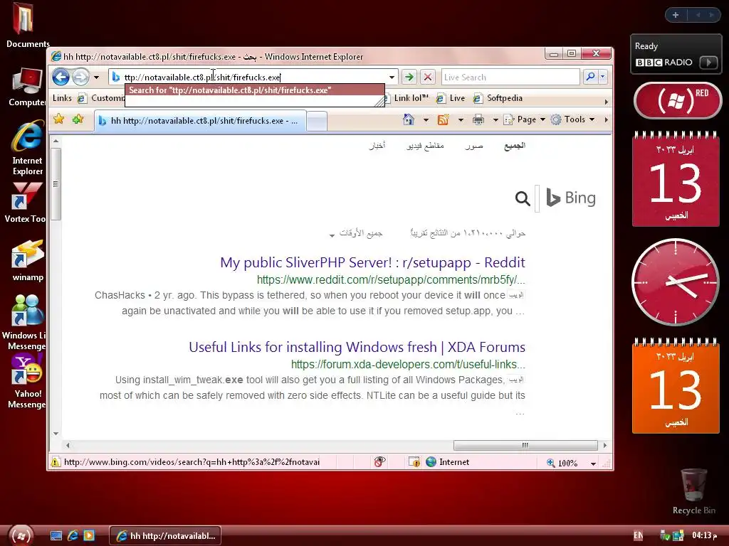Viewport: 729px width, 546px height.
Task: Go back with the IE Back arrow
Action: click(x=61, y=77)
